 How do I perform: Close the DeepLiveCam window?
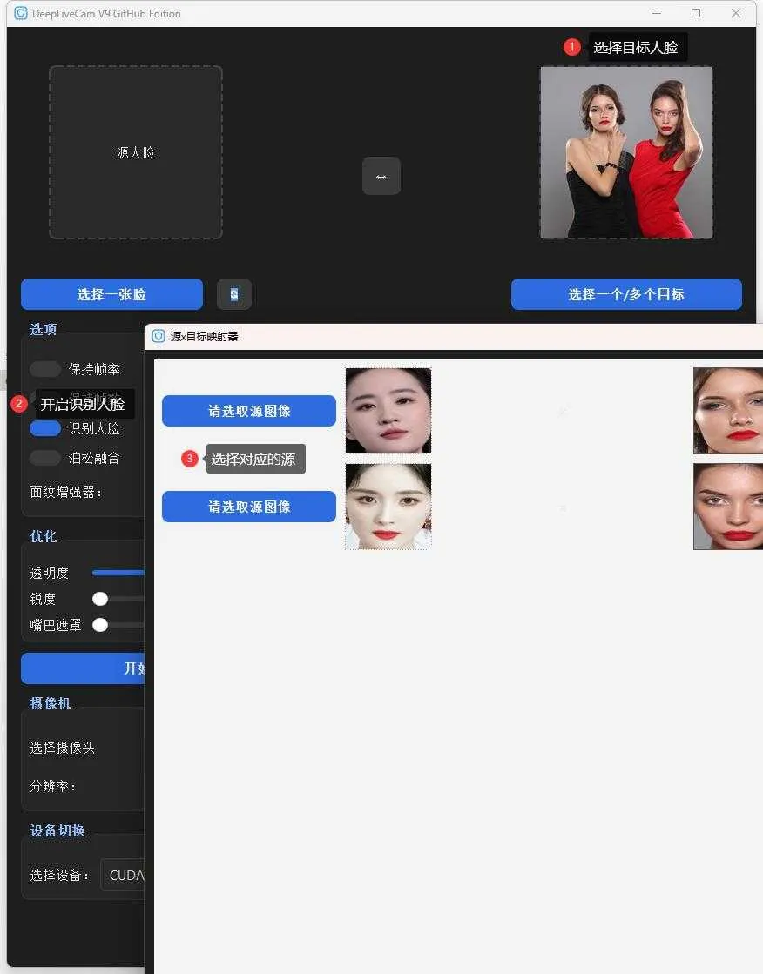[736, 13]
